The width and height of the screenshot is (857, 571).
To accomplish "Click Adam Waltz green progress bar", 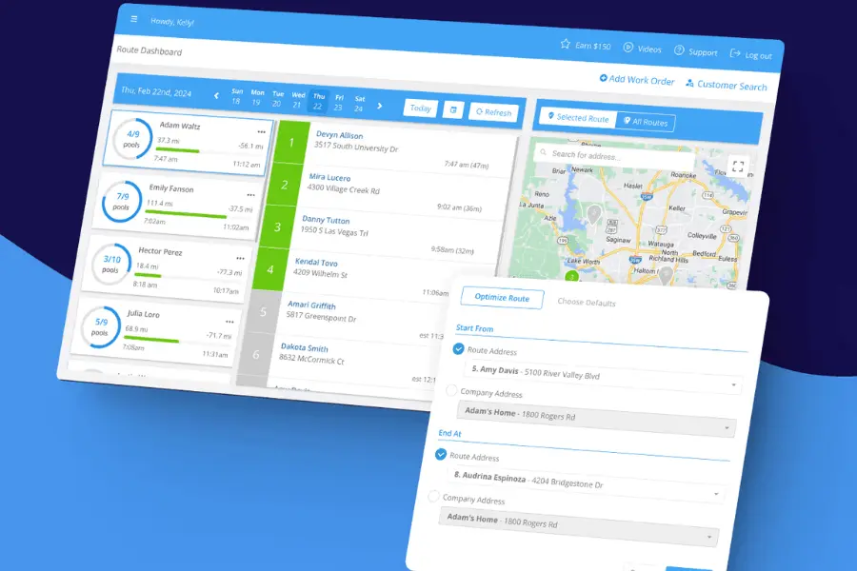I will pyautogui.click(x=178, y=150).
